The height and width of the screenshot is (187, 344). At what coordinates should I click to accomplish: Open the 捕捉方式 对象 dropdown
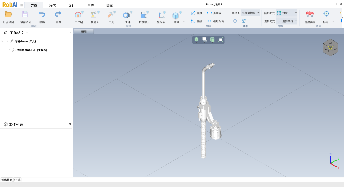coord(287,13)
